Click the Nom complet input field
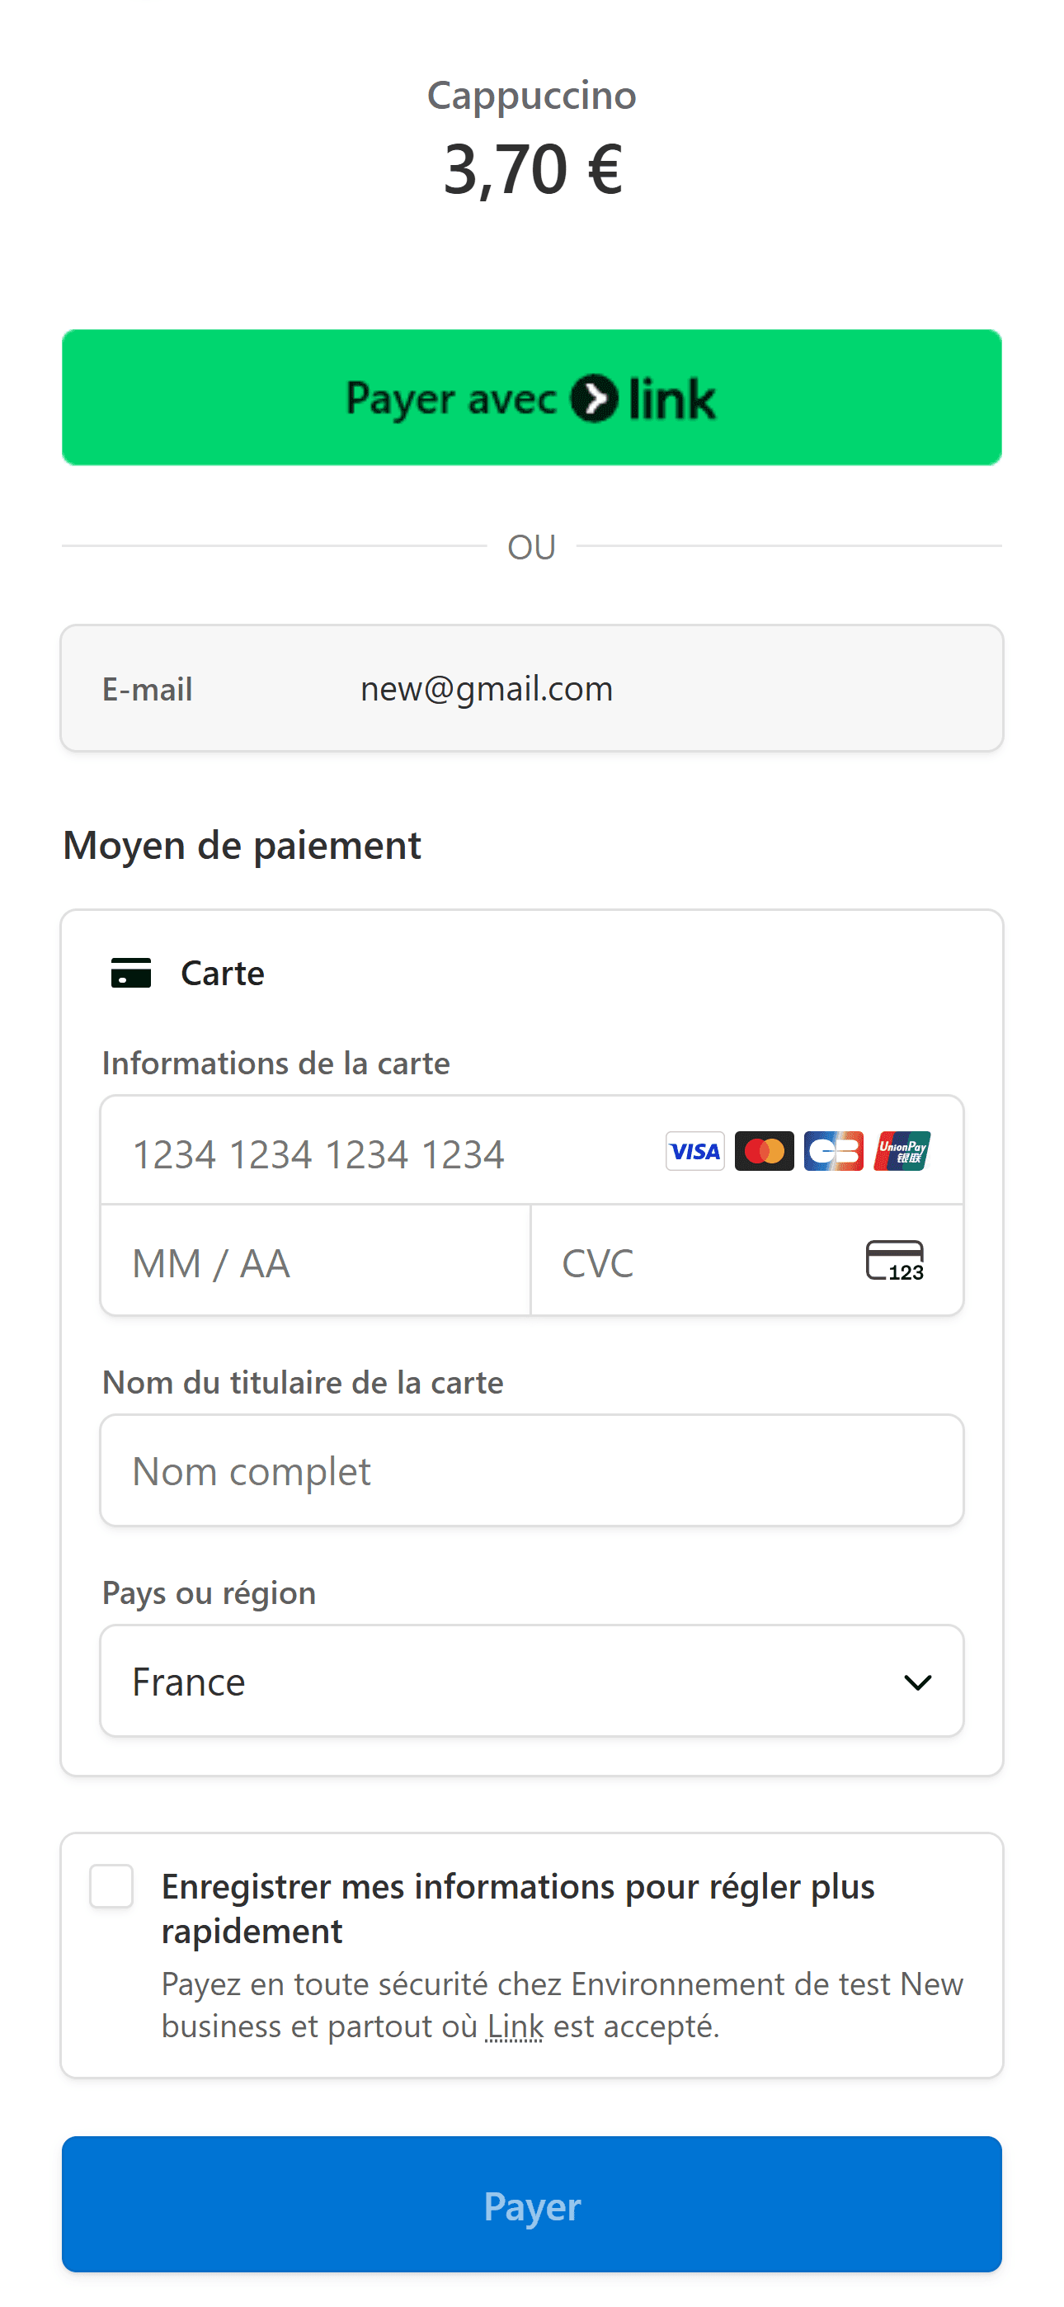The width and height of the screenshot is (1064, 2307). (531, 1470)
